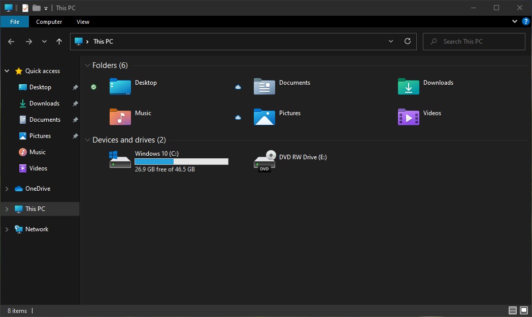Viewport: 532px width, 317px height.
Task: Open the File menu
Action: [x=15, y=22]
